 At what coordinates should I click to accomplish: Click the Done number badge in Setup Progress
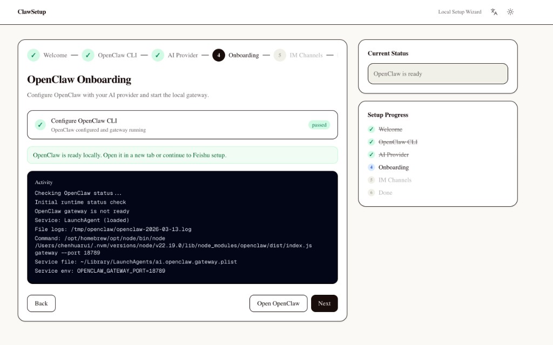click(371, 193)
